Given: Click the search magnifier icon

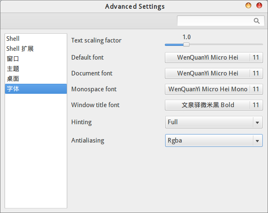Looking at the screenshot, I should 257,21.
